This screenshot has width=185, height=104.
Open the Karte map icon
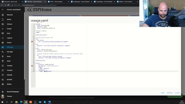(3, 34)
